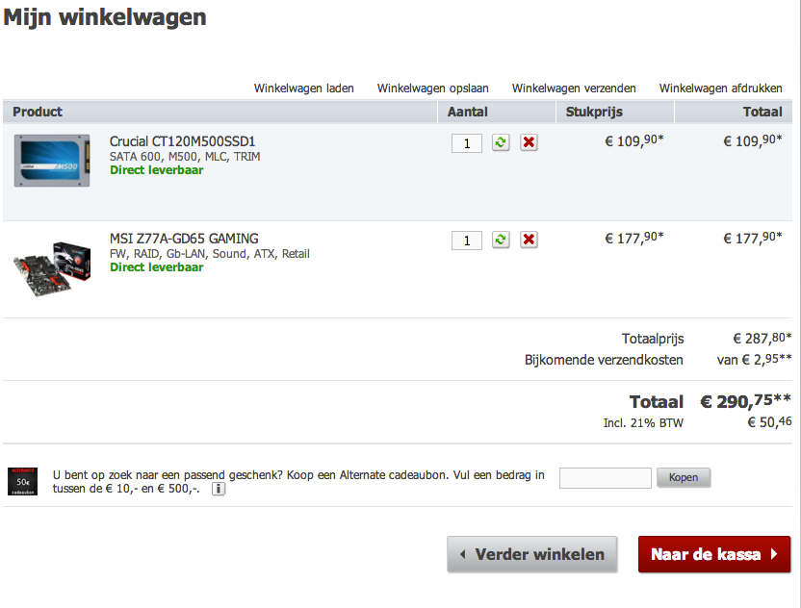Click BTW amount € 50,46
801x608 pixels.
coord(770,422)
